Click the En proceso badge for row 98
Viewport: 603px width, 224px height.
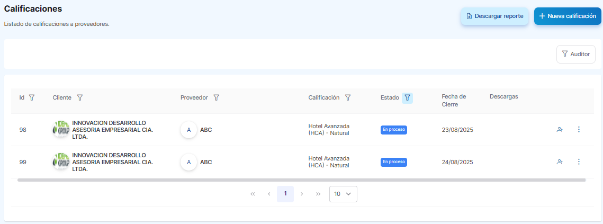394,130
